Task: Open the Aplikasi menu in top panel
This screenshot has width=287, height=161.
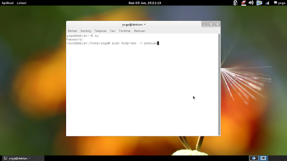Action: point(8,3)
